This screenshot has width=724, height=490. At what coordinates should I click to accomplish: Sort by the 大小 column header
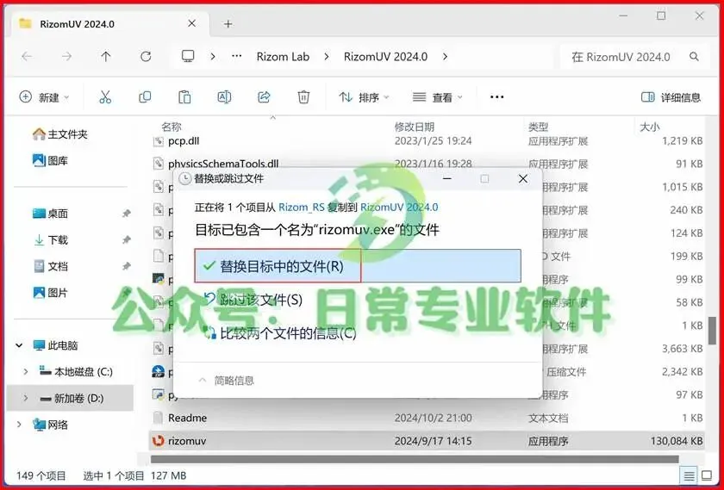650,127
